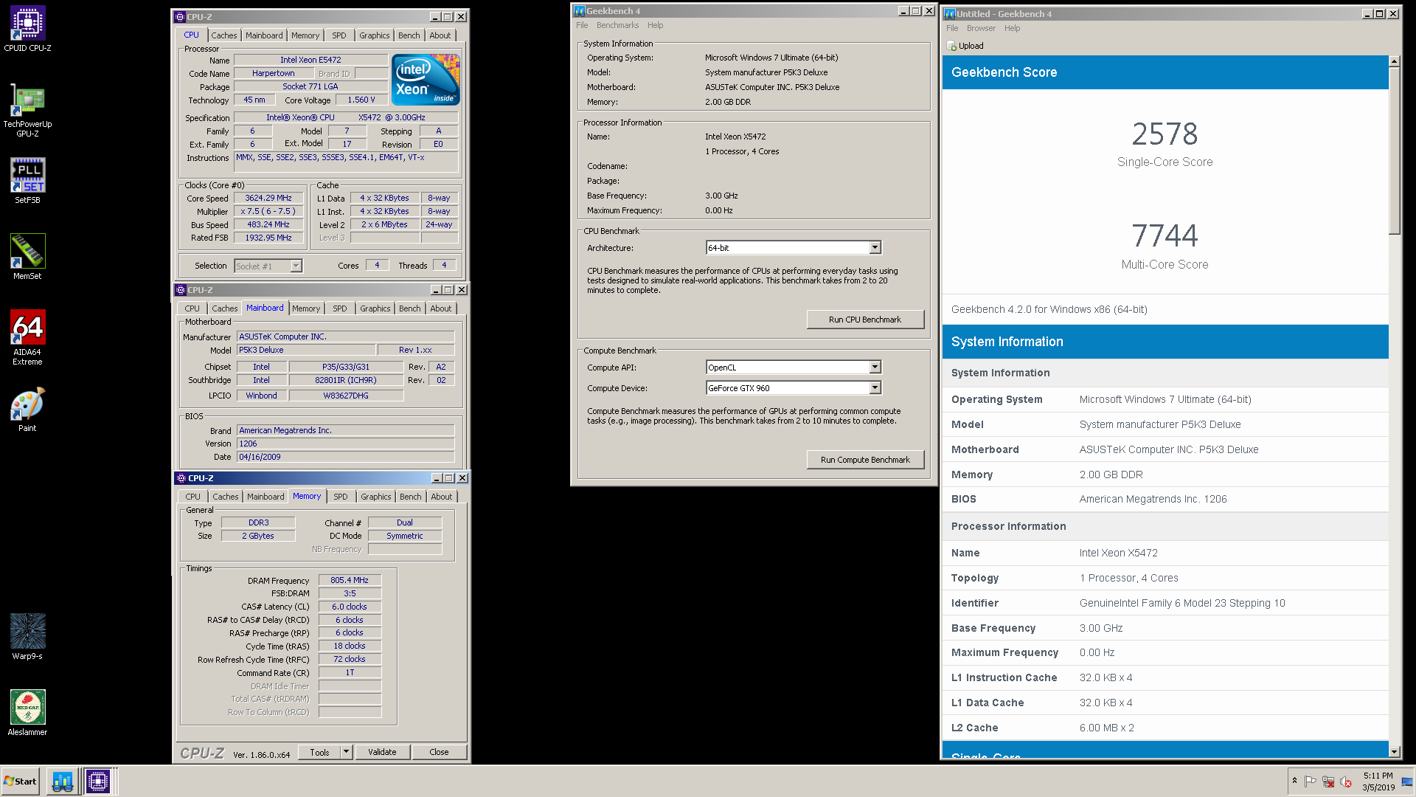Image resolution: width=1416 pixels, height=797 pixels.
Task: Click the Core Voltage value 1.560 V
Action: coord(361,100)
